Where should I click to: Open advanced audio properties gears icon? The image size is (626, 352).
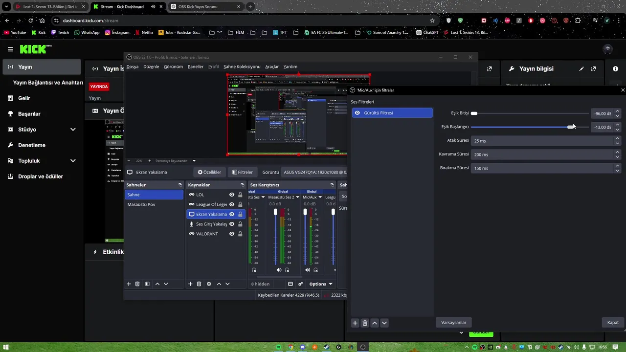[x=300, y=284]
